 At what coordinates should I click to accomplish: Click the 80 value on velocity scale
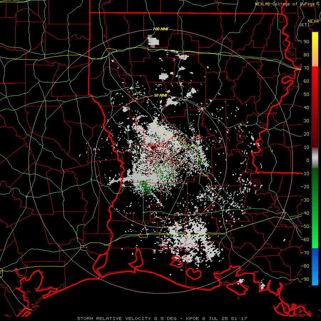306,55
